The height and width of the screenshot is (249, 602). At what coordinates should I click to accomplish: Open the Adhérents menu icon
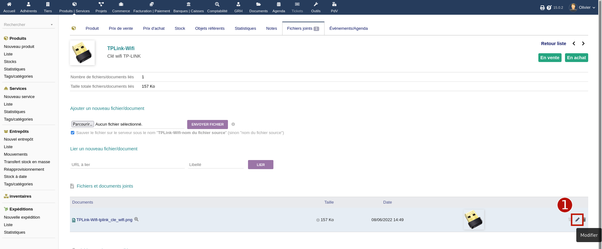click(29, 4)
